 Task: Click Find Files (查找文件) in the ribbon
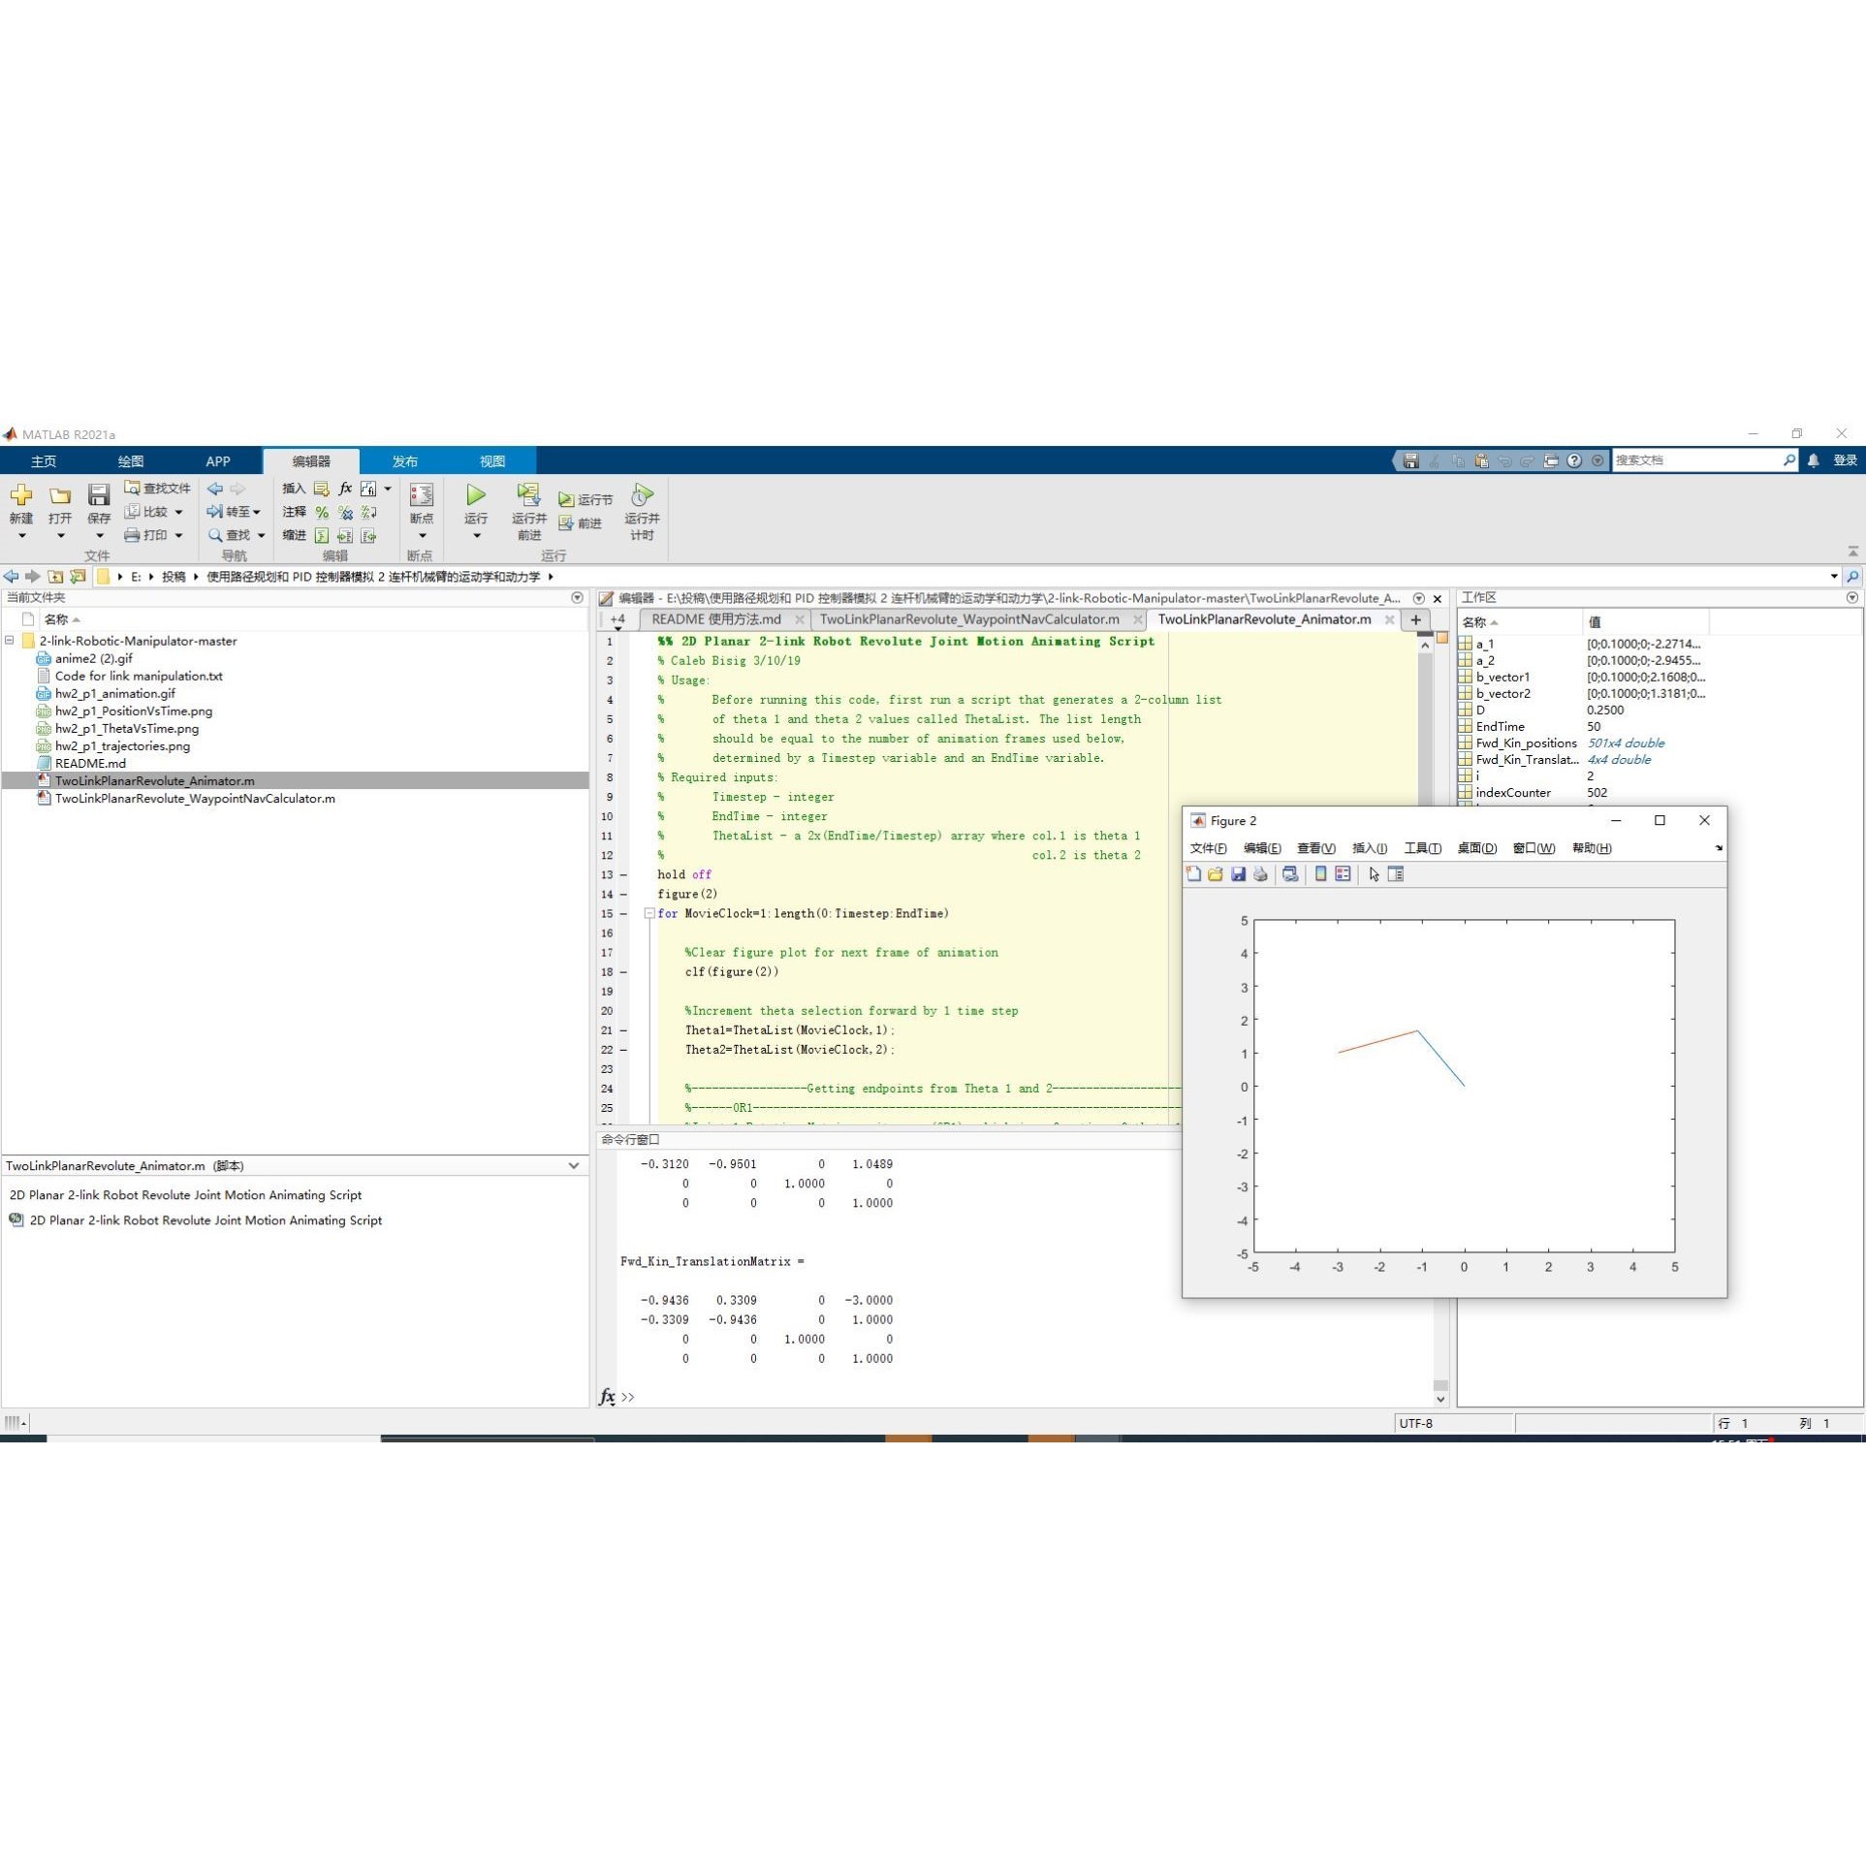tap(157, 488)
